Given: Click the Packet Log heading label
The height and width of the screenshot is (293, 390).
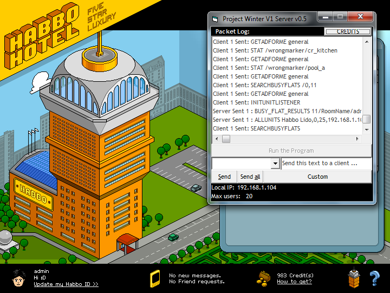Looking at the screenshot, I should tap(232, 31).
